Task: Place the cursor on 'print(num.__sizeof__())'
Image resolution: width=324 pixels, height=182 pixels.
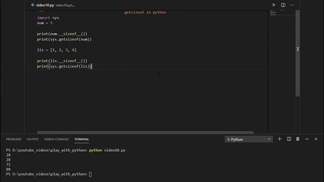Action: click(x=62, y=34)
